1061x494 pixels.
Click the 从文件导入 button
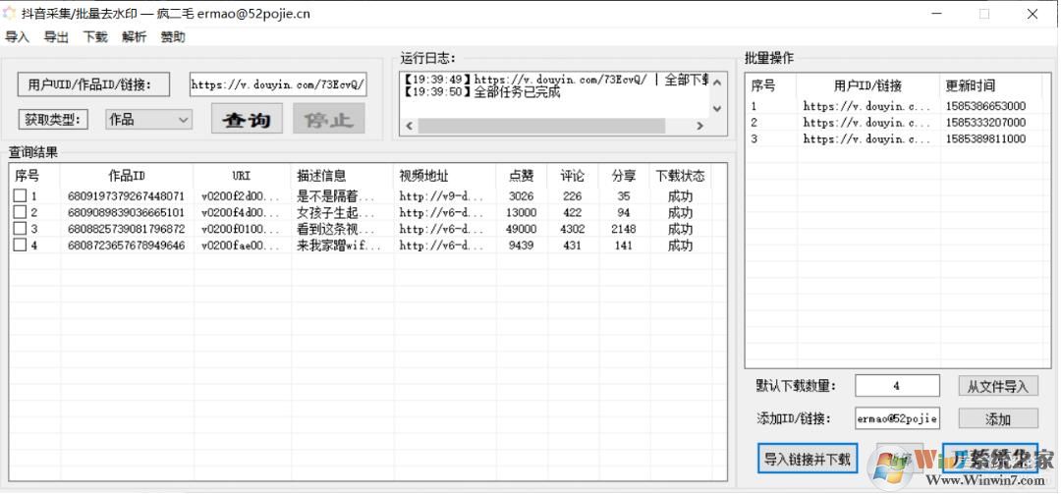click(997, 387)
